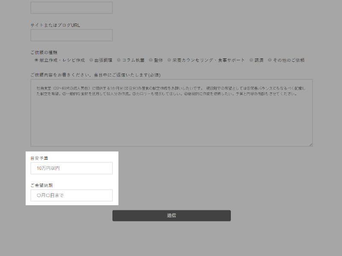Viewport: 342px width, 256px height.
Task: Click the サイトまたはブログURL input field
Action: point(71,35)
